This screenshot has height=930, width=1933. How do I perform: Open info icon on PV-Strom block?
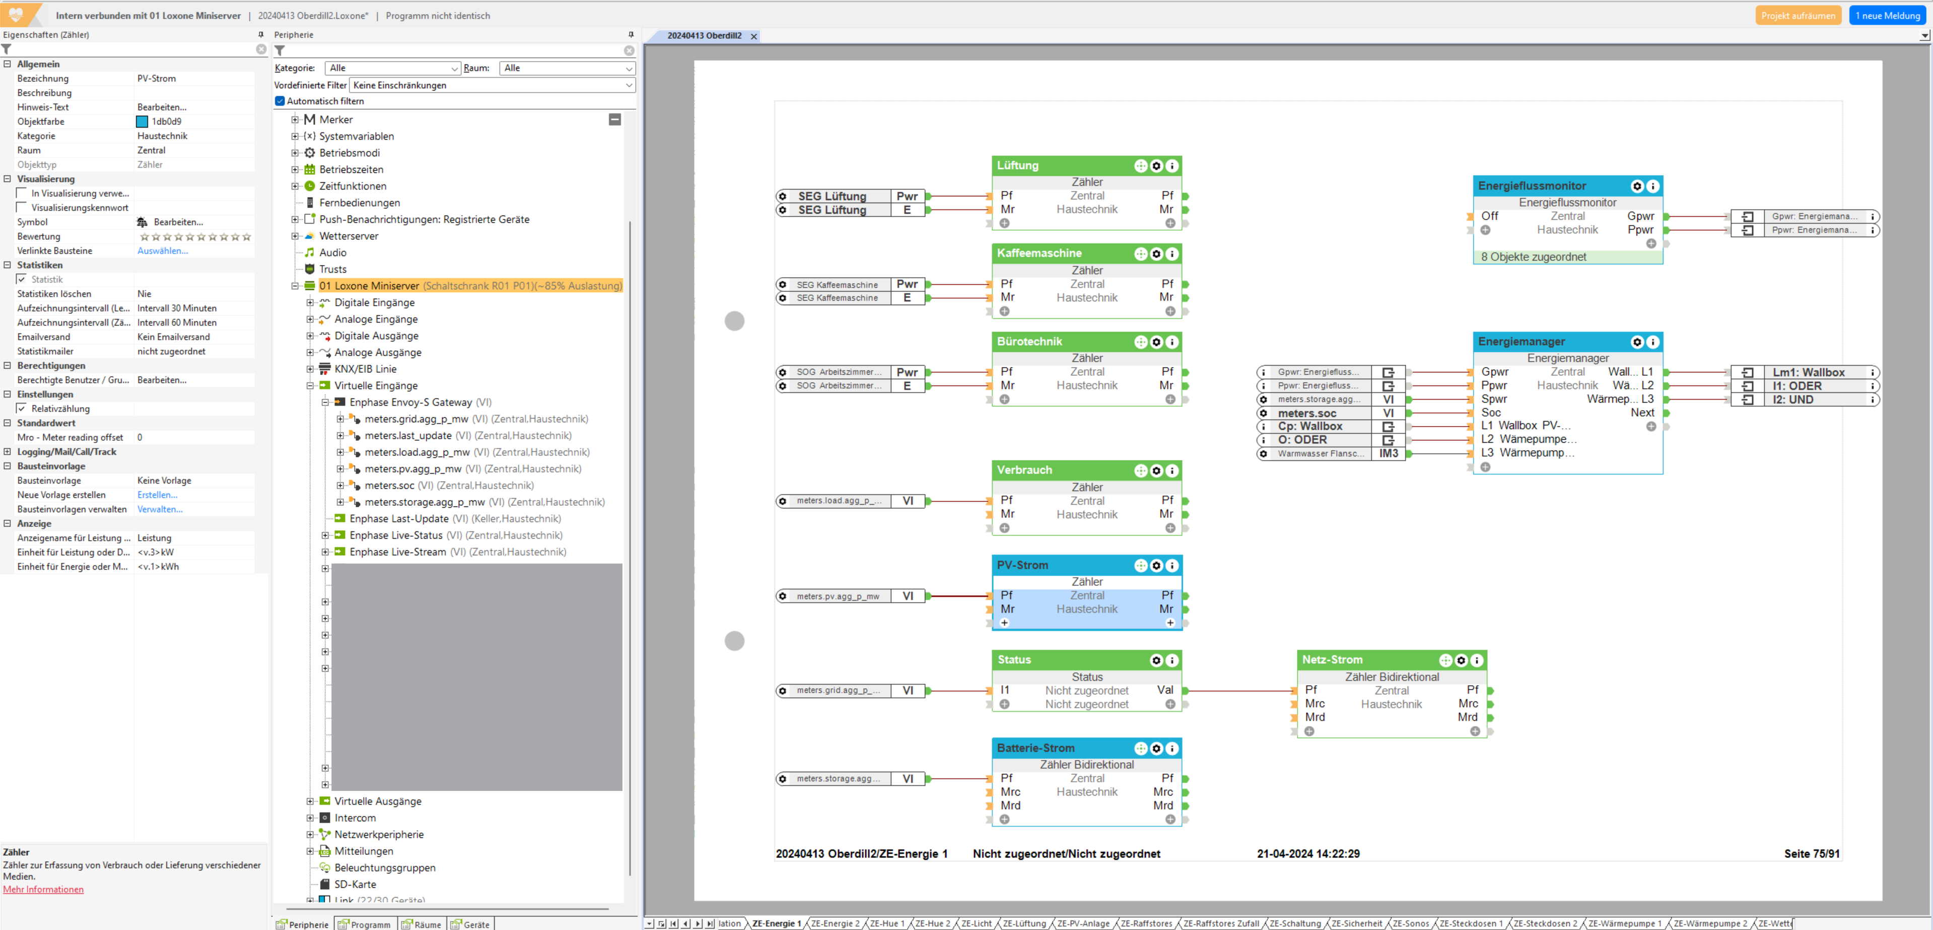(x=1172, y=566)
